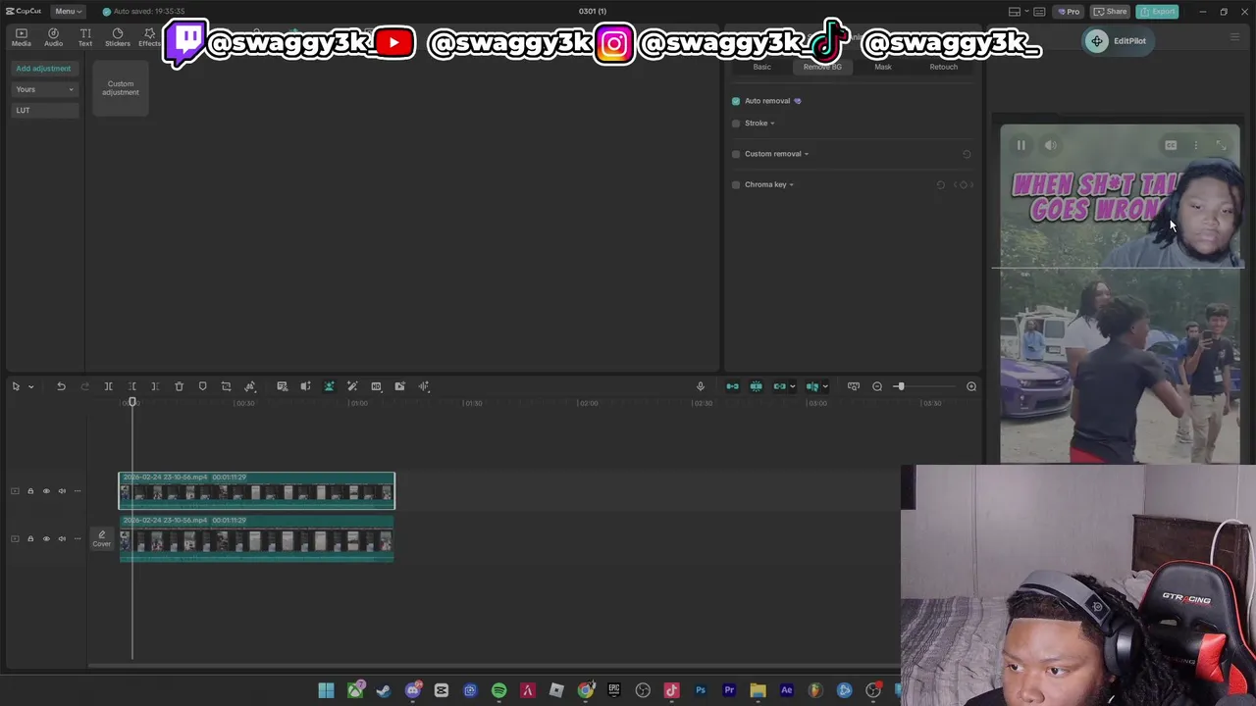Open the preview axis dropdown arrow

825,386
